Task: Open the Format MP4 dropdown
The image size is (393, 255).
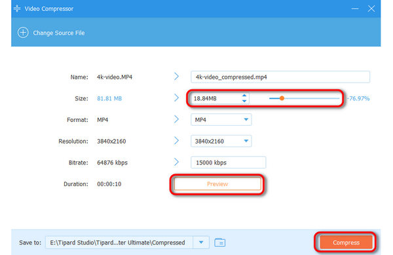Action: click(221, 119)
